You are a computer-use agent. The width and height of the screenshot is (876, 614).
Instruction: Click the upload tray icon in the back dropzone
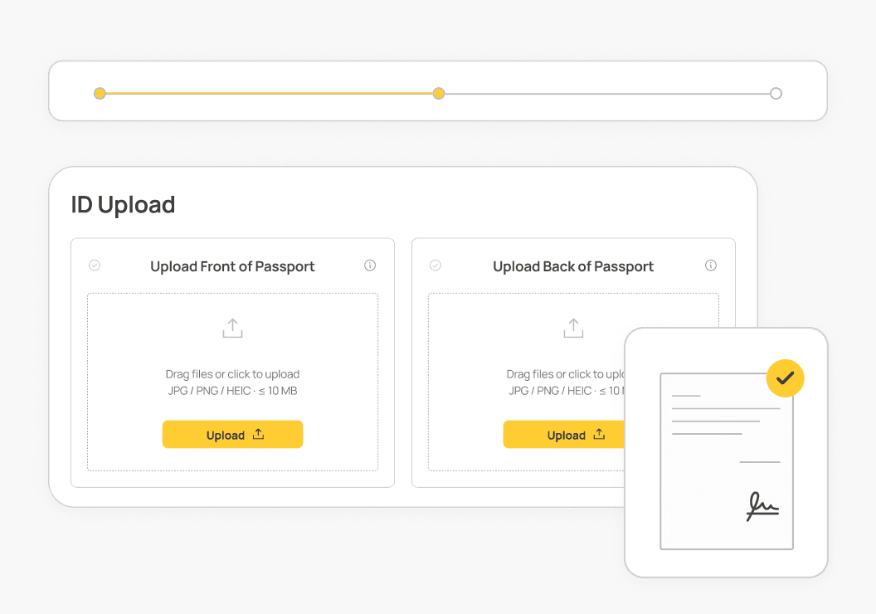click(573, 328)
